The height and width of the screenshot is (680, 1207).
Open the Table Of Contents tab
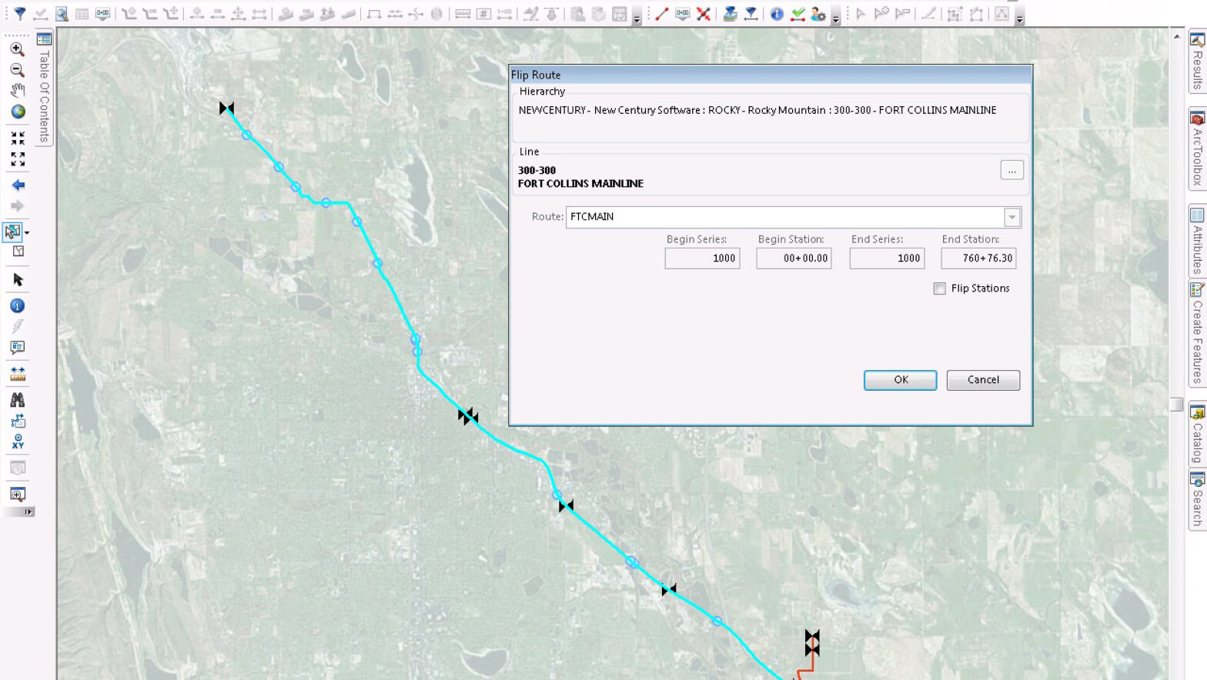44,88
